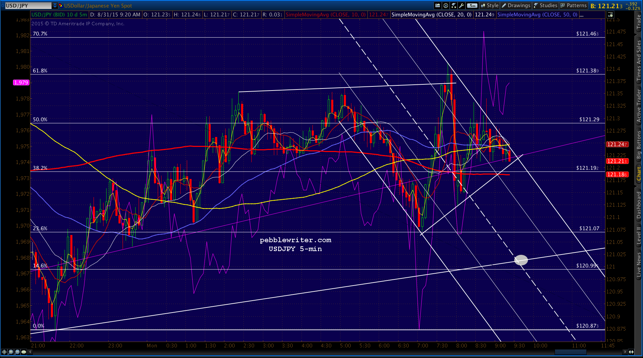Click the flask quick study icon

[454, 5]
